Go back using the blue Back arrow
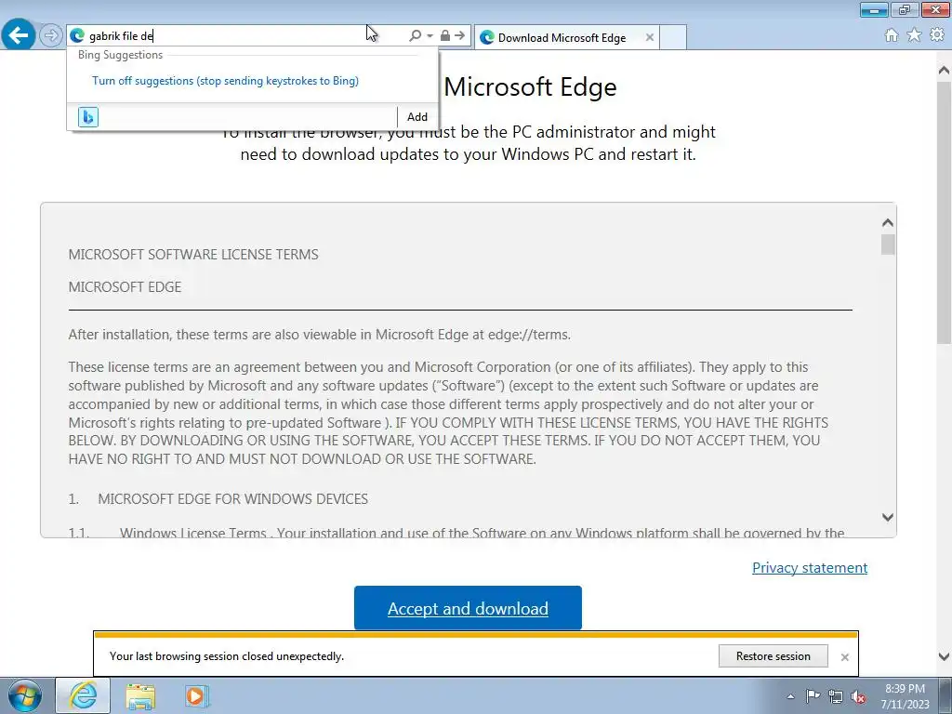The width and height of the screenshot is (952, 714). click(x=19, y=34)
